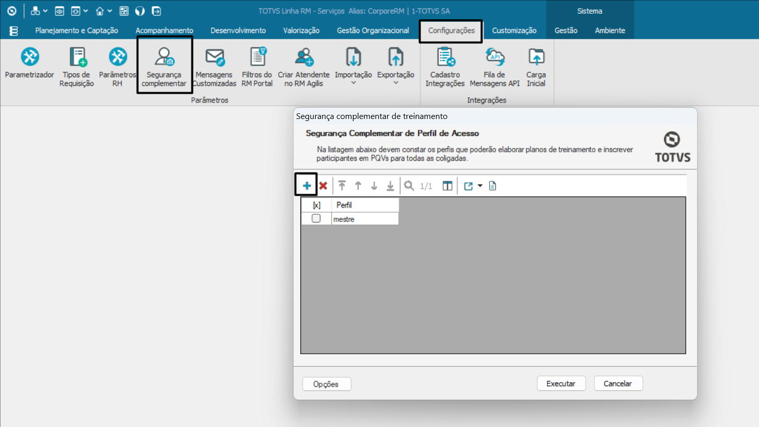Click the four-squares grid icon in title bar
The width and height of the screenshot is (759, 427).
124,11
